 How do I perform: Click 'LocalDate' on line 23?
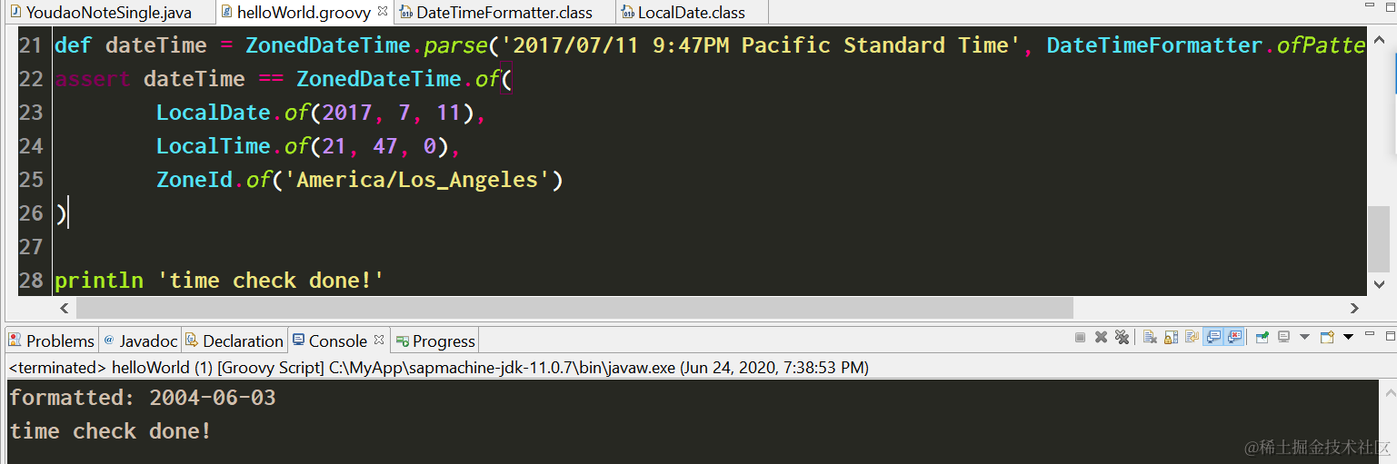[214, 113]
